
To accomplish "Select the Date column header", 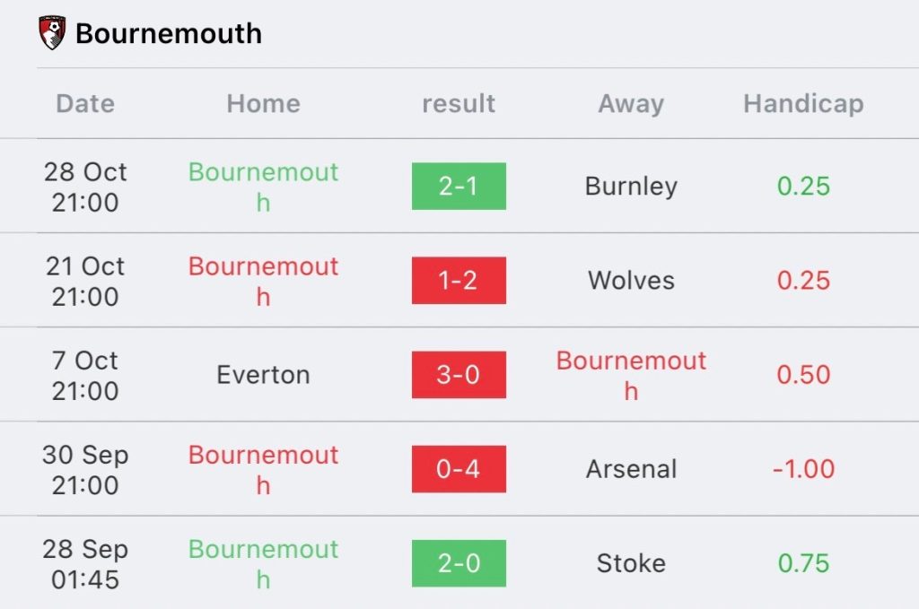I will pos(85,104).
